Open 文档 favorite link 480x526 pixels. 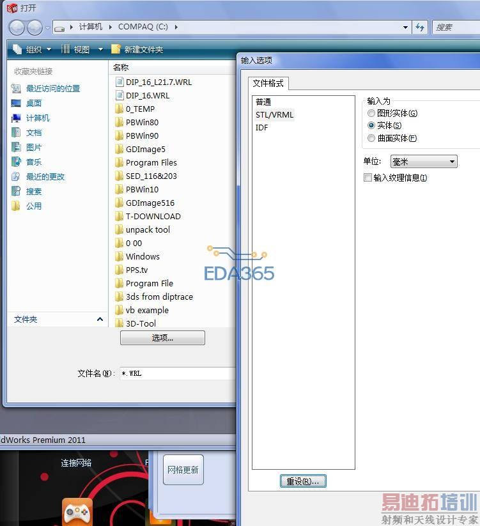34,133
